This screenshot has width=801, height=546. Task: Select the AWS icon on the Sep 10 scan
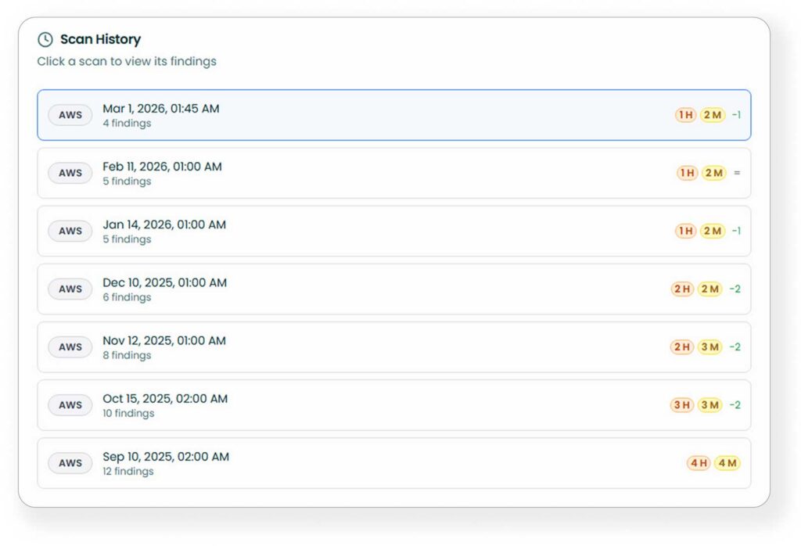click(70, 462)
